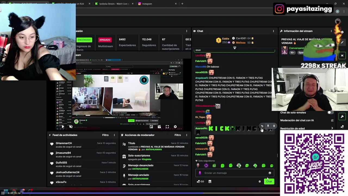Image resolution: width=348 pixels, height=196 pixels.
Task: Click the purple microphone icon in message box
Action: [200, 173]
